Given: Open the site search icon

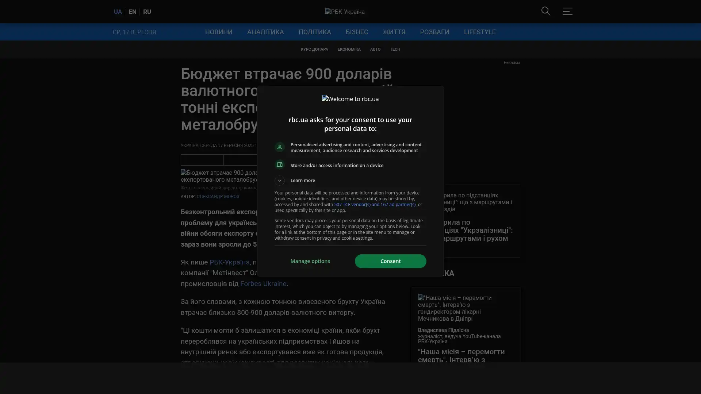Looking at the screenshot, I should [545, 11].
